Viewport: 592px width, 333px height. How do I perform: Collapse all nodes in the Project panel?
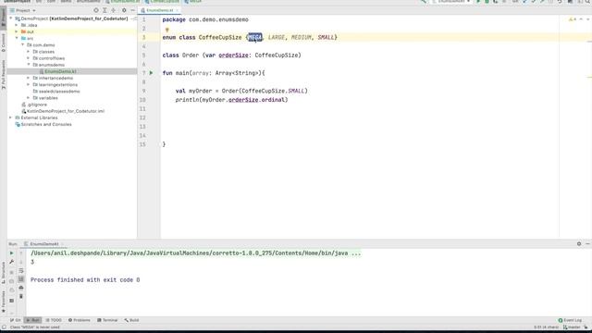tap(113, 10)
